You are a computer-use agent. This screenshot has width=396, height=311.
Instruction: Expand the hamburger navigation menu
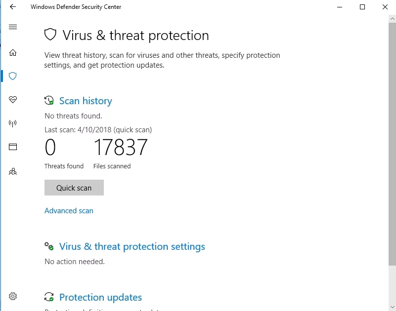[13, 27]
